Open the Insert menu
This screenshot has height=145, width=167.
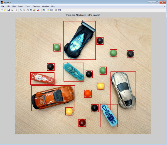(x=21, y=6)
